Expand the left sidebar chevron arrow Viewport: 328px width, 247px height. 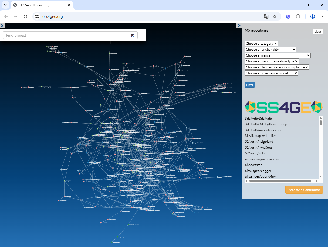point(2,26)
